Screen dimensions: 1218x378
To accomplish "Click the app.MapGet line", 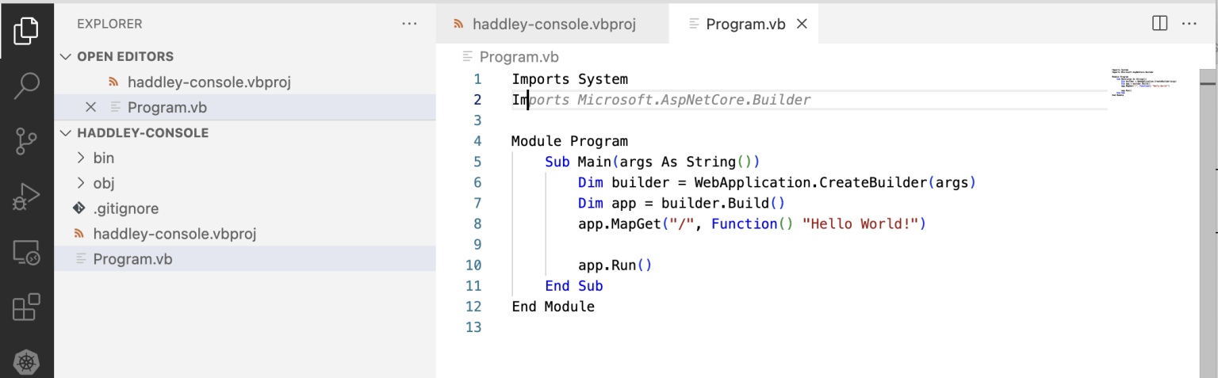I will (753, 223).
